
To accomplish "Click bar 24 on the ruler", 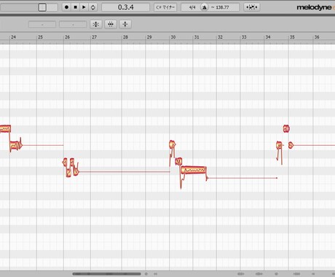I will tap(13, 37).
